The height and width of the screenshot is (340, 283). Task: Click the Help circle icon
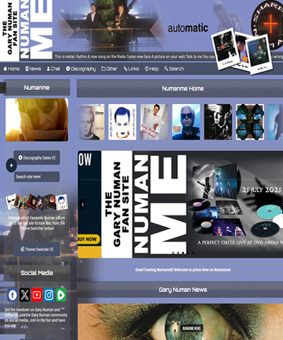[146, 69]
